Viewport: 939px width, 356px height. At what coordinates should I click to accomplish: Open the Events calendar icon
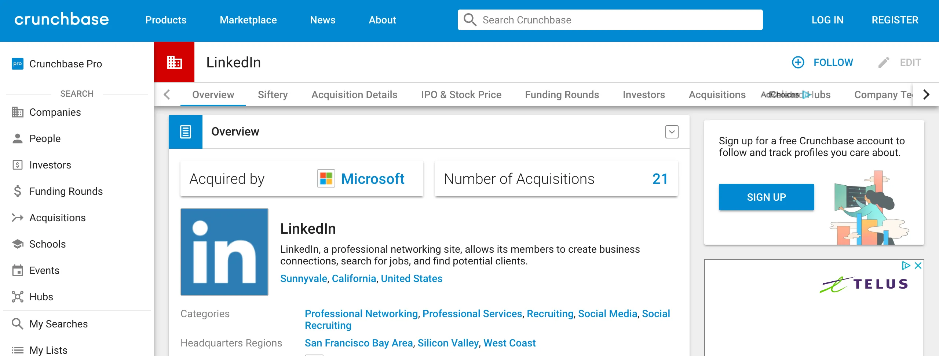17,270
